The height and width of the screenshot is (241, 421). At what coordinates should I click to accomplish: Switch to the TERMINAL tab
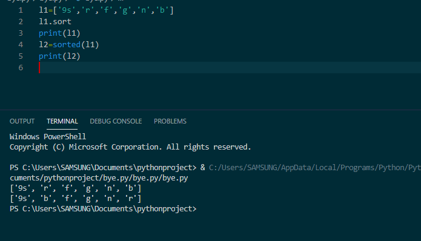(62, 121)
